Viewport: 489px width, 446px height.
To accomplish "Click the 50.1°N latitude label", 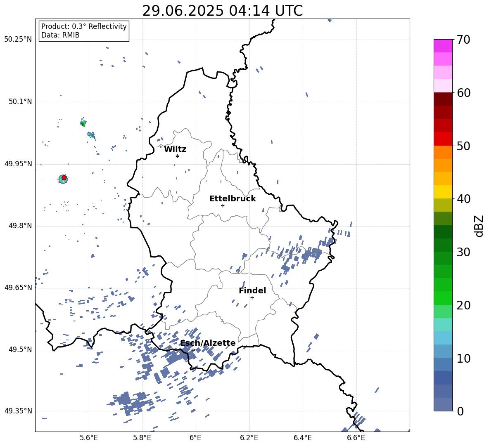I will tap(20, 102).
